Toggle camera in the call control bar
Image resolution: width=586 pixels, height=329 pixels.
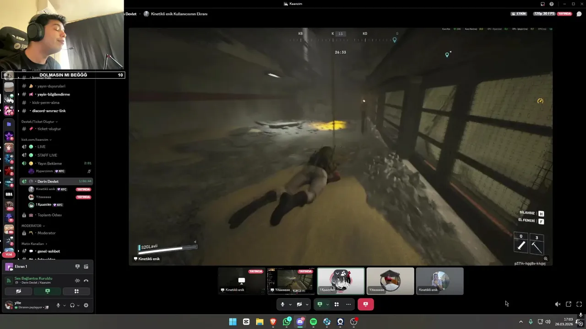[299, 304]
